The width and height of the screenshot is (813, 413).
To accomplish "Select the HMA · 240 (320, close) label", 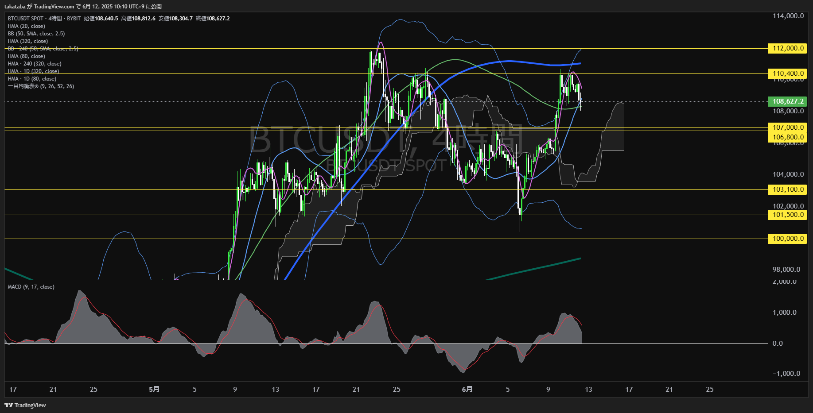I will click(x=35, y=64).
